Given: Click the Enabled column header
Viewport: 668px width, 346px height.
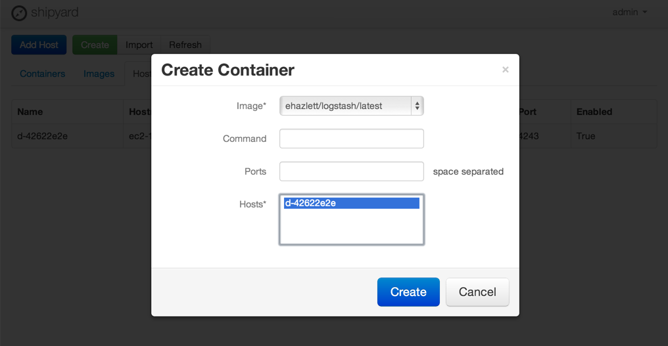Looking at the screenshot, I should click(x=594, y=112).
